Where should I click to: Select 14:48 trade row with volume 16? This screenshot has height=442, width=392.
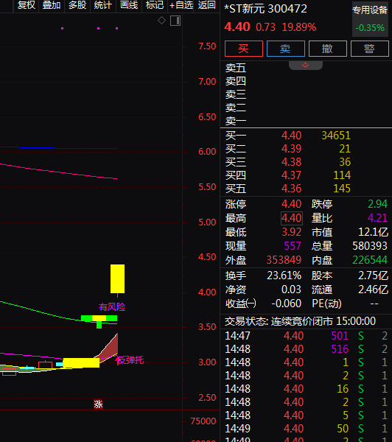[307, 389]
